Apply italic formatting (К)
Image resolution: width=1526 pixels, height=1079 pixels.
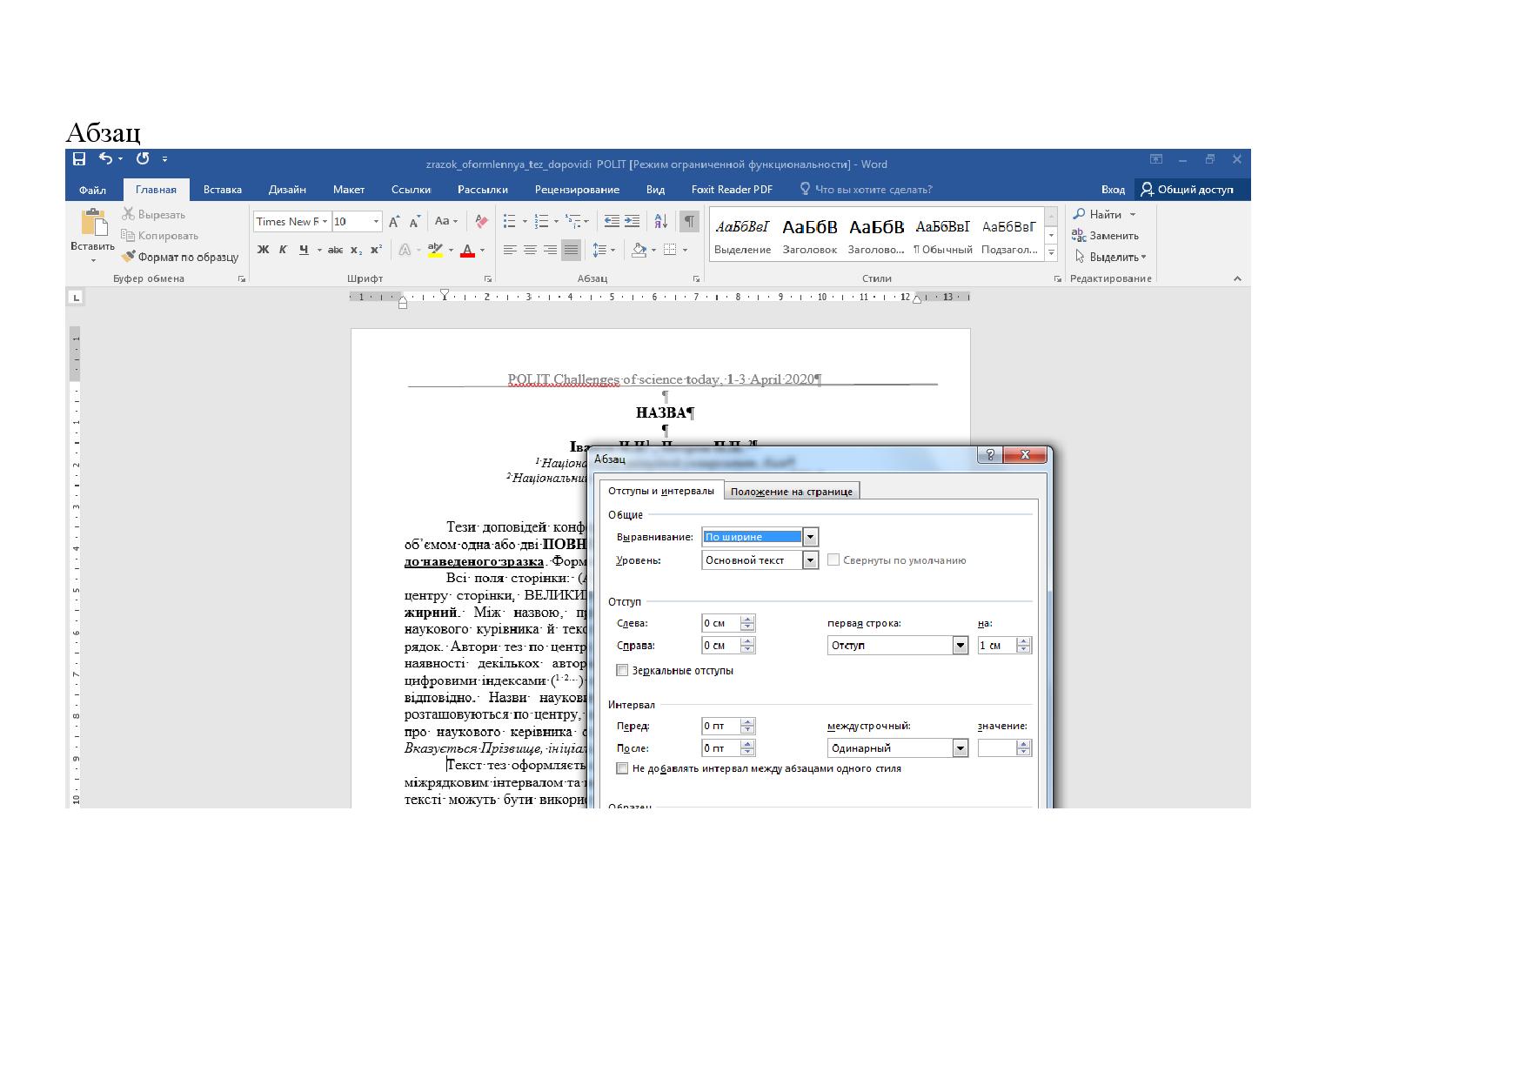point(283,250)
